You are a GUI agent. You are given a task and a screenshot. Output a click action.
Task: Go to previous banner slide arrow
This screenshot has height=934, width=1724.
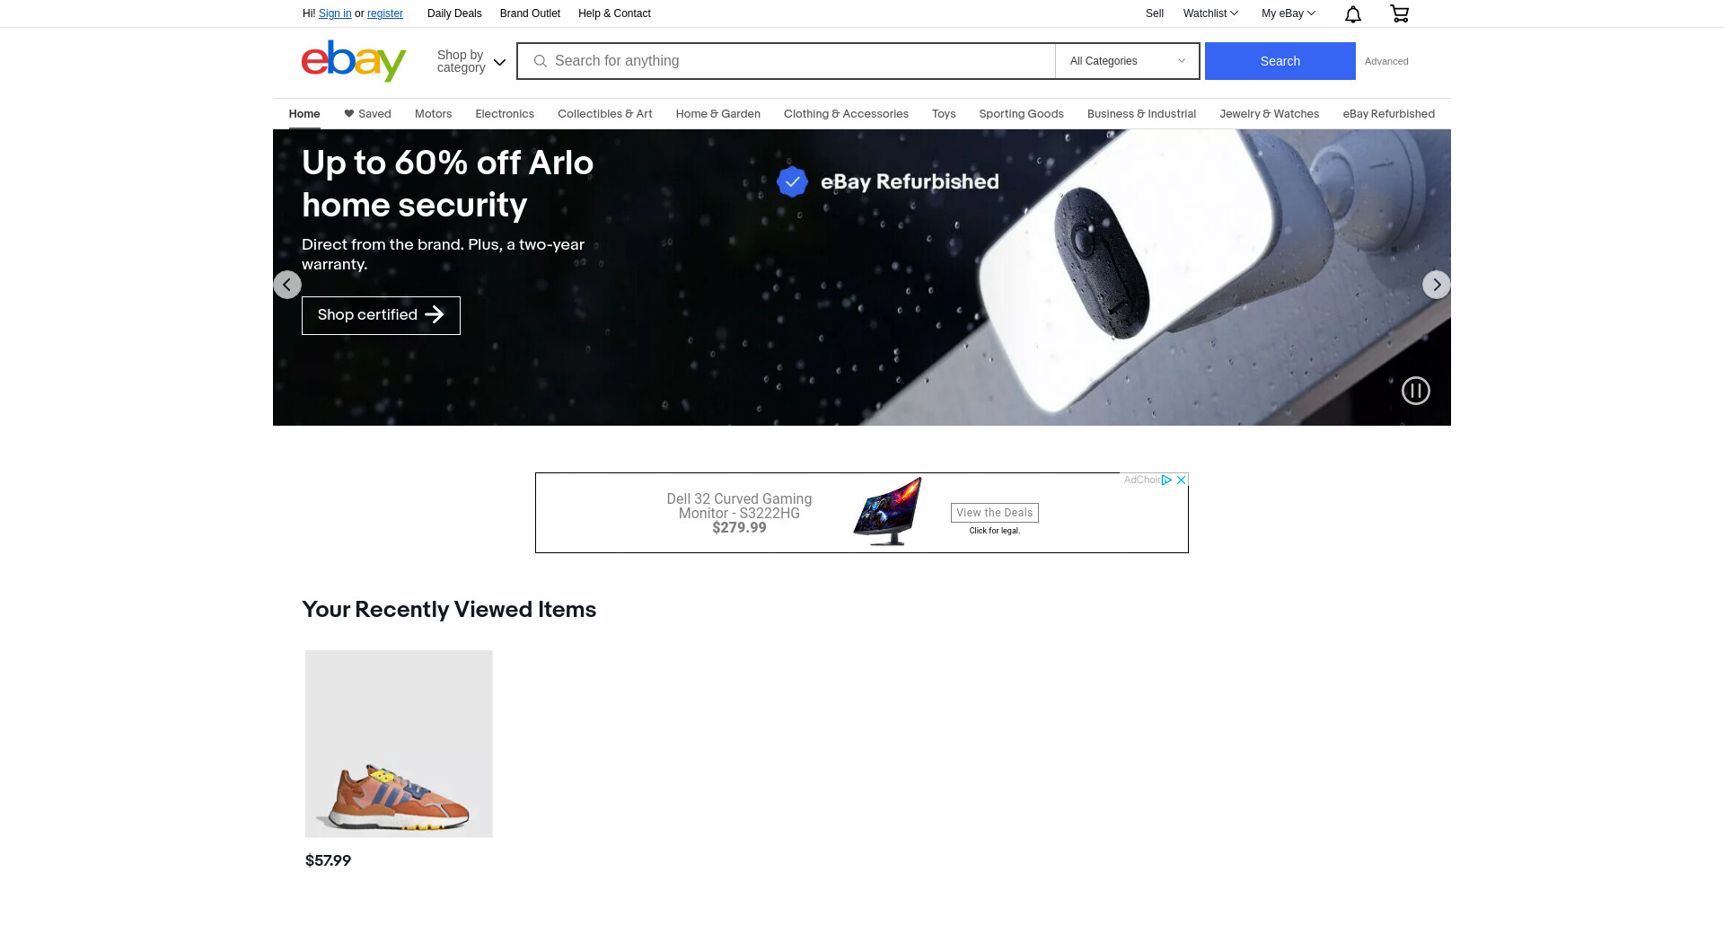click(x=287, y=285)
